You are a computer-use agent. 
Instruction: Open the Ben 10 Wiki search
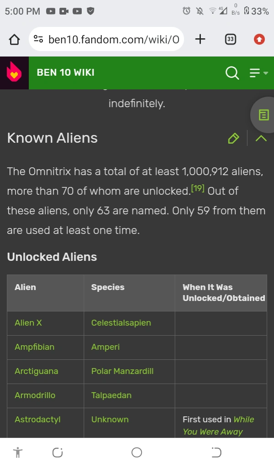[x=232, y=73]
